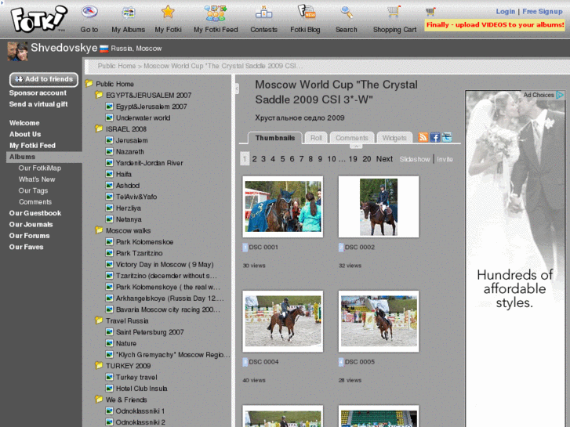Open the Hotel Club Insula album
The width and height of the screenshot is (570, 427).
coord(141,388)
